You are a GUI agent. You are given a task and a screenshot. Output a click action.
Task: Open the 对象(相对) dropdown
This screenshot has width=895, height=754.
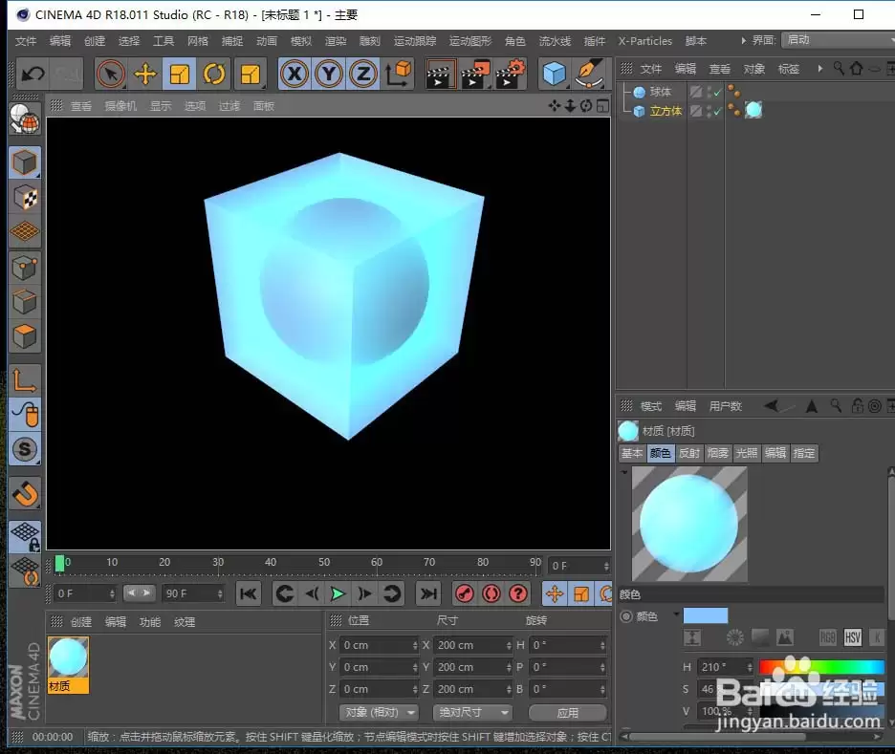tap(380, 712)
